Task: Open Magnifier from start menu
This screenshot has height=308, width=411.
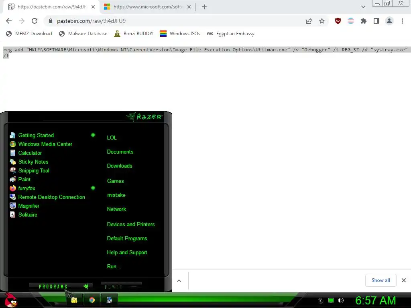Action: 29,206
